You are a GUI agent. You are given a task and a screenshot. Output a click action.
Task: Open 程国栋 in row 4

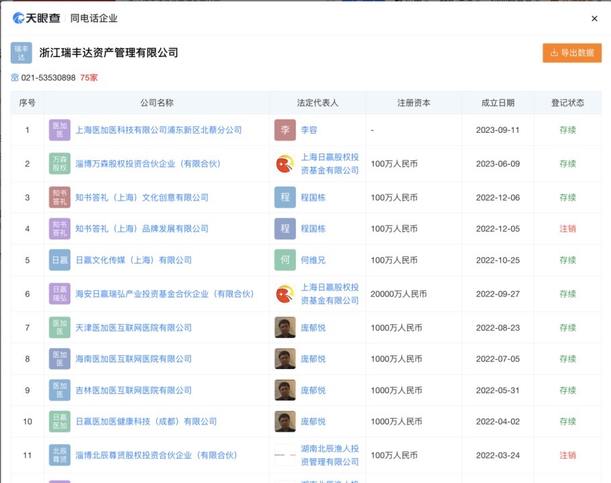(x=313, y=229)
